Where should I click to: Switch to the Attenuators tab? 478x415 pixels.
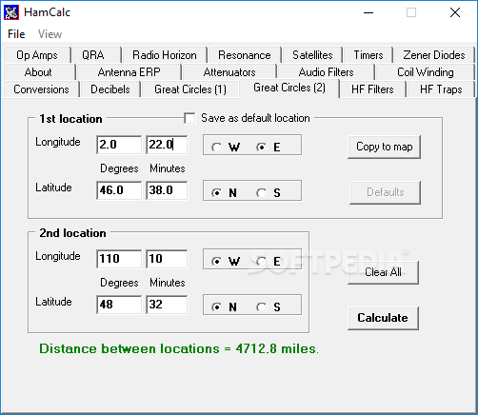coord(229,72)
